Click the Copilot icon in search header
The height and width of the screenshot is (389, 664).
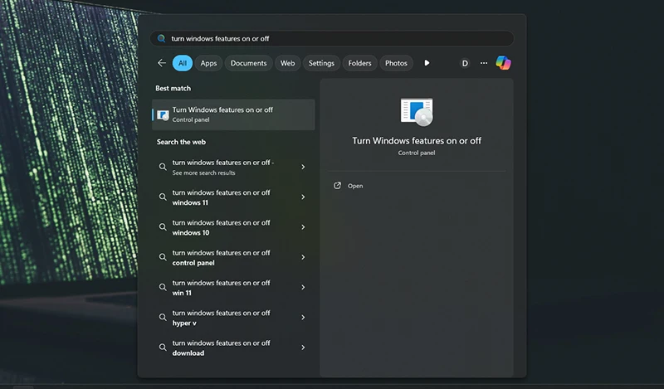[503, 63]
